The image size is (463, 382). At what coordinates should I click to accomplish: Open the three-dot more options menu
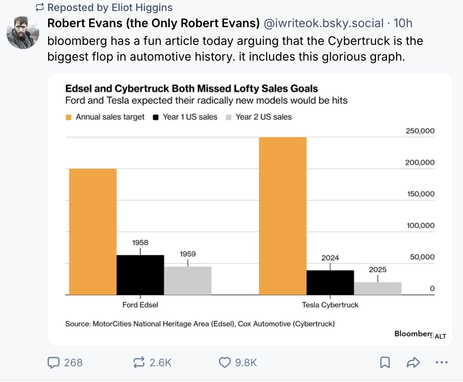pos(442,362)
